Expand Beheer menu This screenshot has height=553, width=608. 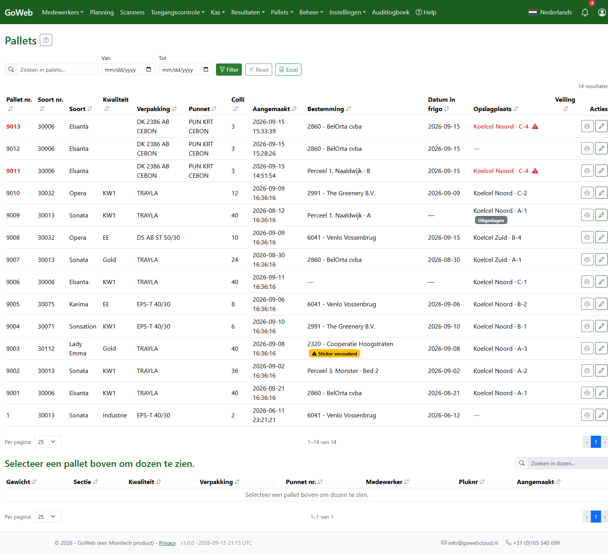(311, 12)
